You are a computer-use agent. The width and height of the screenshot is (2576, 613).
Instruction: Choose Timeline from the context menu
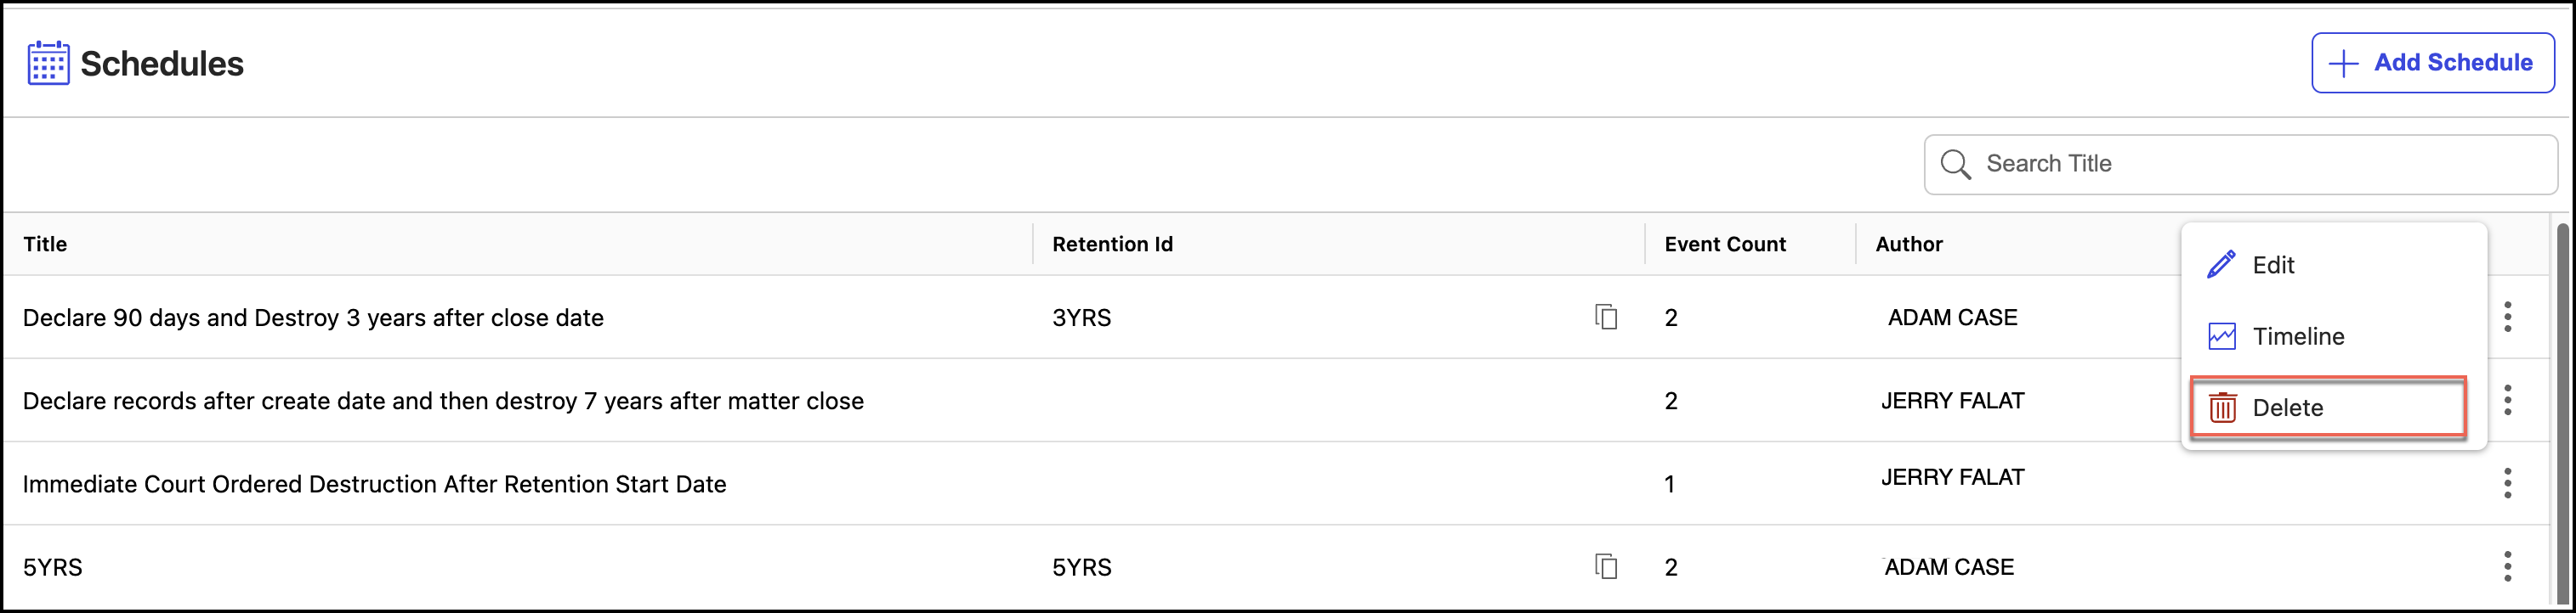2297,336
